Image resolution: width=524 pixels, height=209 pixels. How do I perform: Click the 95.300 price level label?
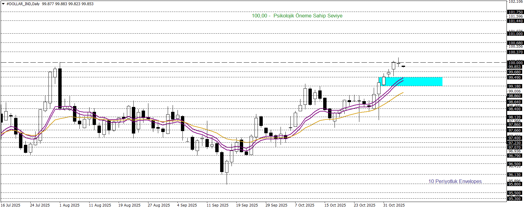pyautogui.click(x=515, y=199)
